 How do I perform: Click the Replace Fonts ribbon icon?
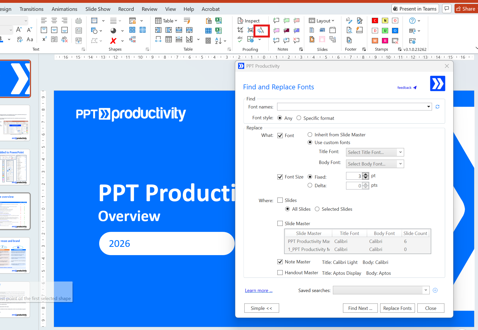[x=261, y=30]
